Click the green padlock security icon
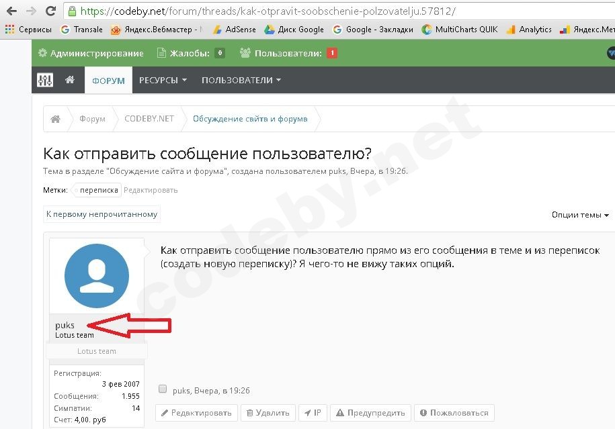615x429 pixels. [x=72, y=11]
